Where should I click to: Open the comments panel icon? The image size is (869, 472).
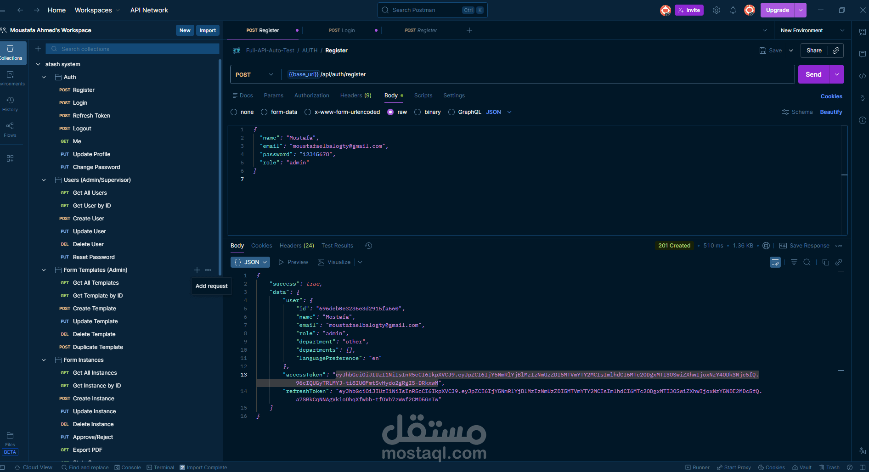pos(863,54)
